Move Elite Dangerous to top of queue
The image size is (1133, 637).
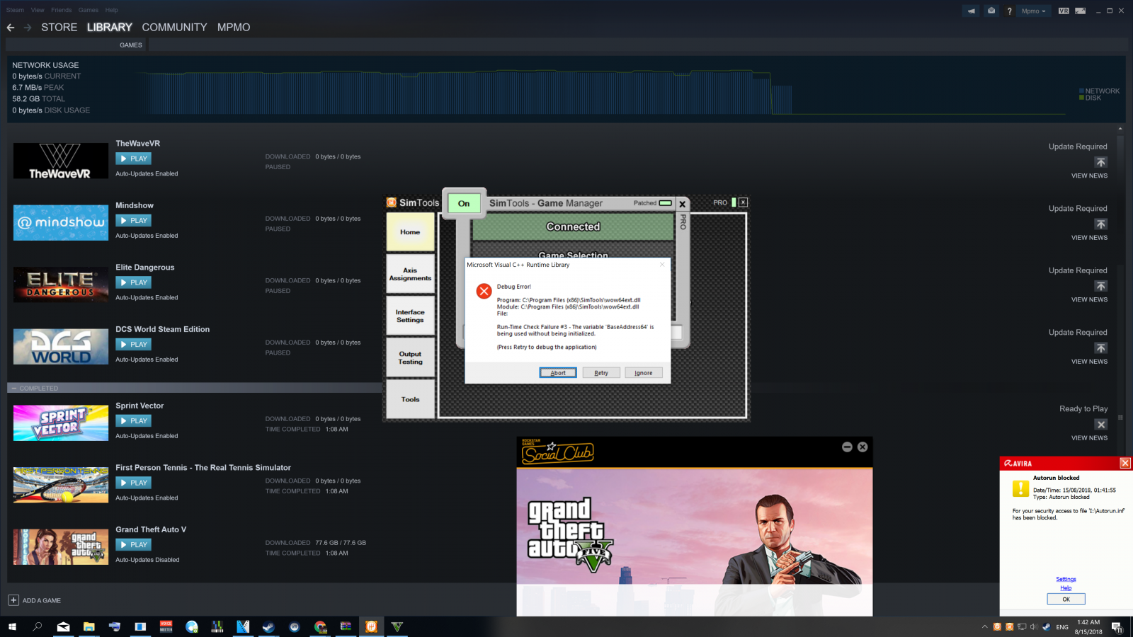click(1100, 286)
